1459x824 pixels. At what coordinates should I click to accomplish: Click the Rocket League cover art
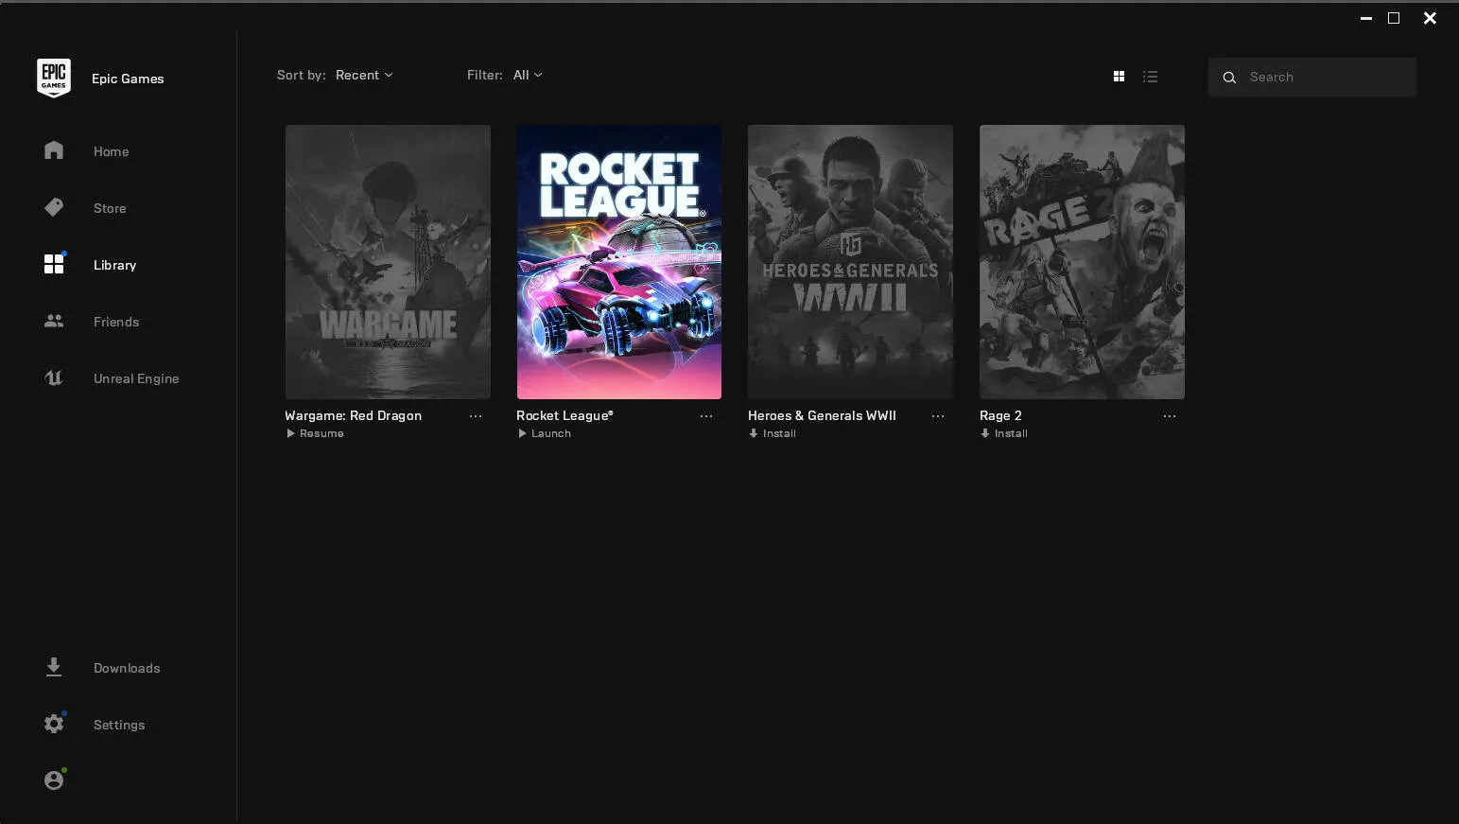pos(619,262)
